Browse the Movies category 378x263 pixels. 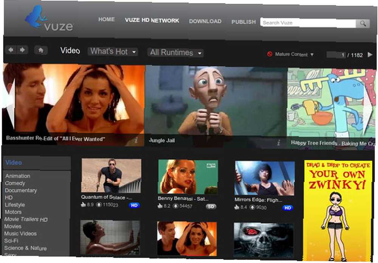click(13, 227)
